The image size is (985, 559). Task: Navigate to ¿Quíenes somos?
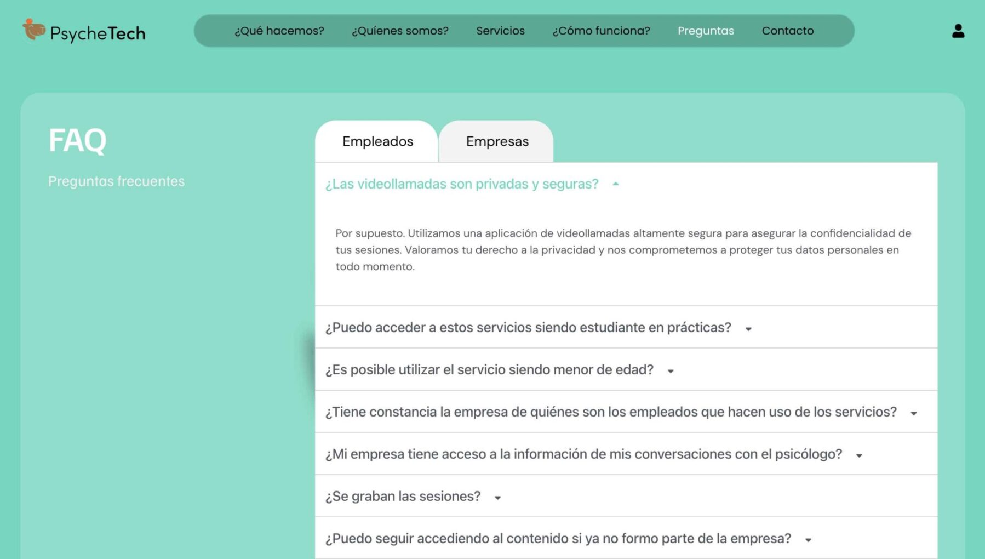point(400,31)
